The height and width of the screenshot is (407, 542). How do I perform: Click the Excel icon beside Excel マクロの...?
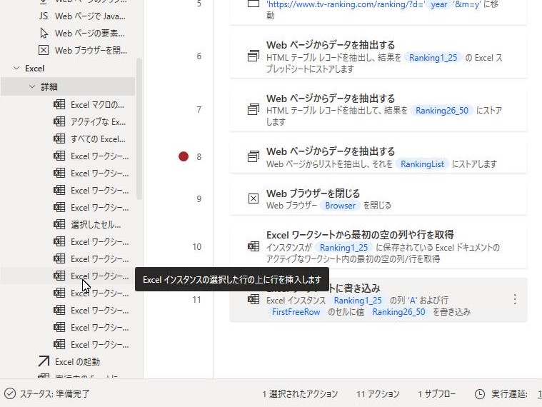[59, 105]
